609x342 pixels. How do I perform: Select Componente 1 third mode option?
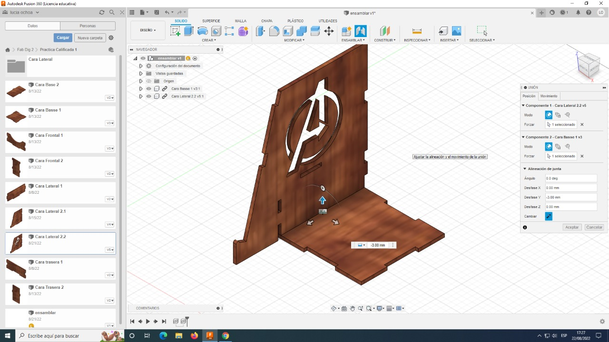tap(568, 115)
